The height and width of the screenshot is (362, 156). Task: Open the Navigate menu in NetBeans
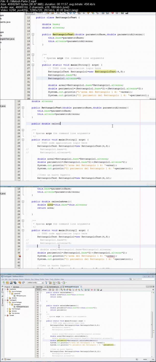point(15,279)
